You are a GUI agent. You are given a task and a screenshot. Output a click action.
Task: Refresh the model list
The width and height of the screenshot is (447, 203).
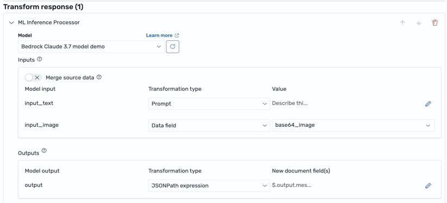[x=172, y=46]
